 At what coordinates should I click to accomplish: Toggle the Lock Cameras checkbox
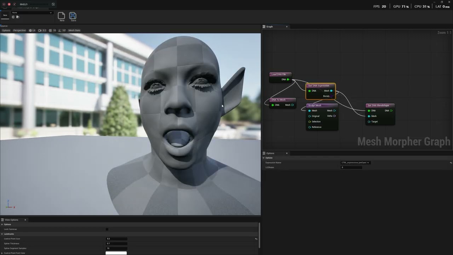coord(107,229)
